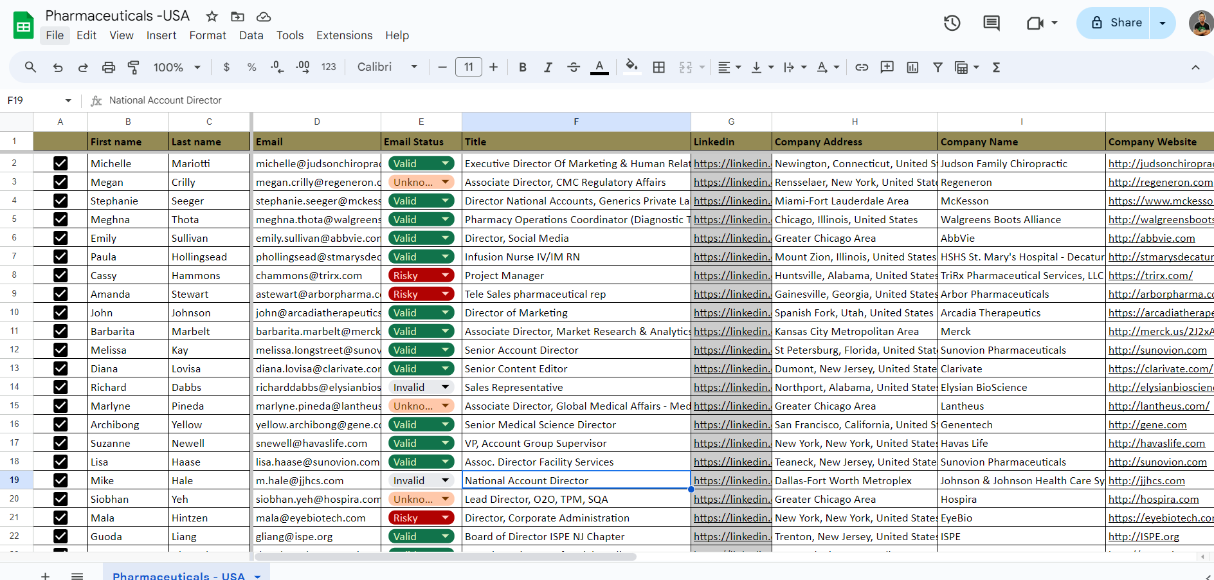Open the Format menu
1214x580 pixels.
[208, 35]
